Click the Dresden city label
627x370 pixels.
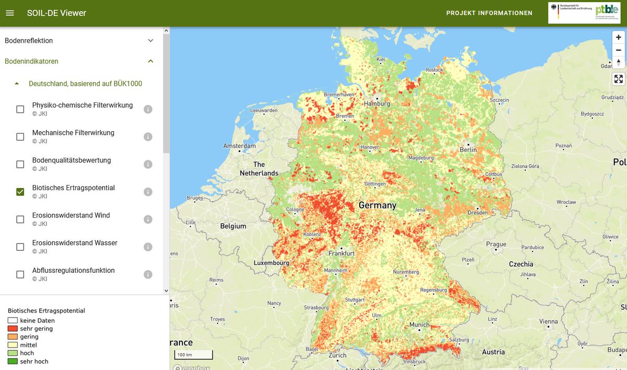[x=477, y=213]
